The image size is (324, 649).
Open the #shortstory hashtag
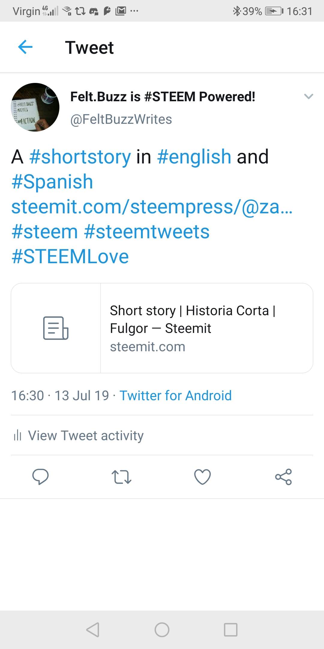point(80,157)
